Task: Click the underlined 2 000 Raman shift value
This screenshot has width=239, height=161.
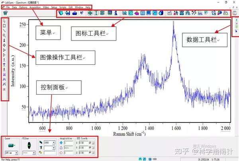Action: [x=226, y=128]
